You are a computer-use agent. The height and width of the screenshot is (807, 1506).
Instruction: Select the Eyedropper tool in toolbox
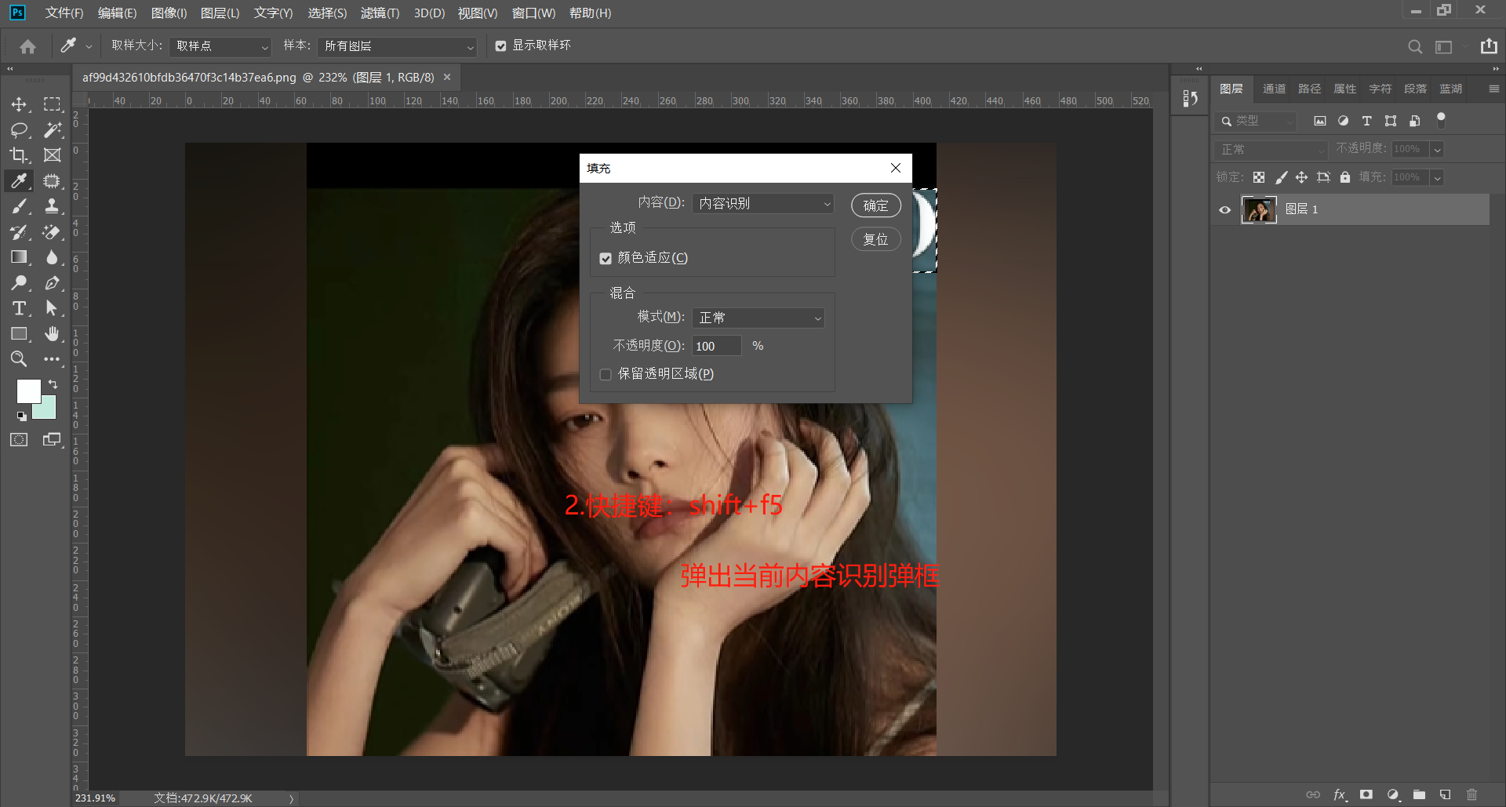[x=19, y=181]
